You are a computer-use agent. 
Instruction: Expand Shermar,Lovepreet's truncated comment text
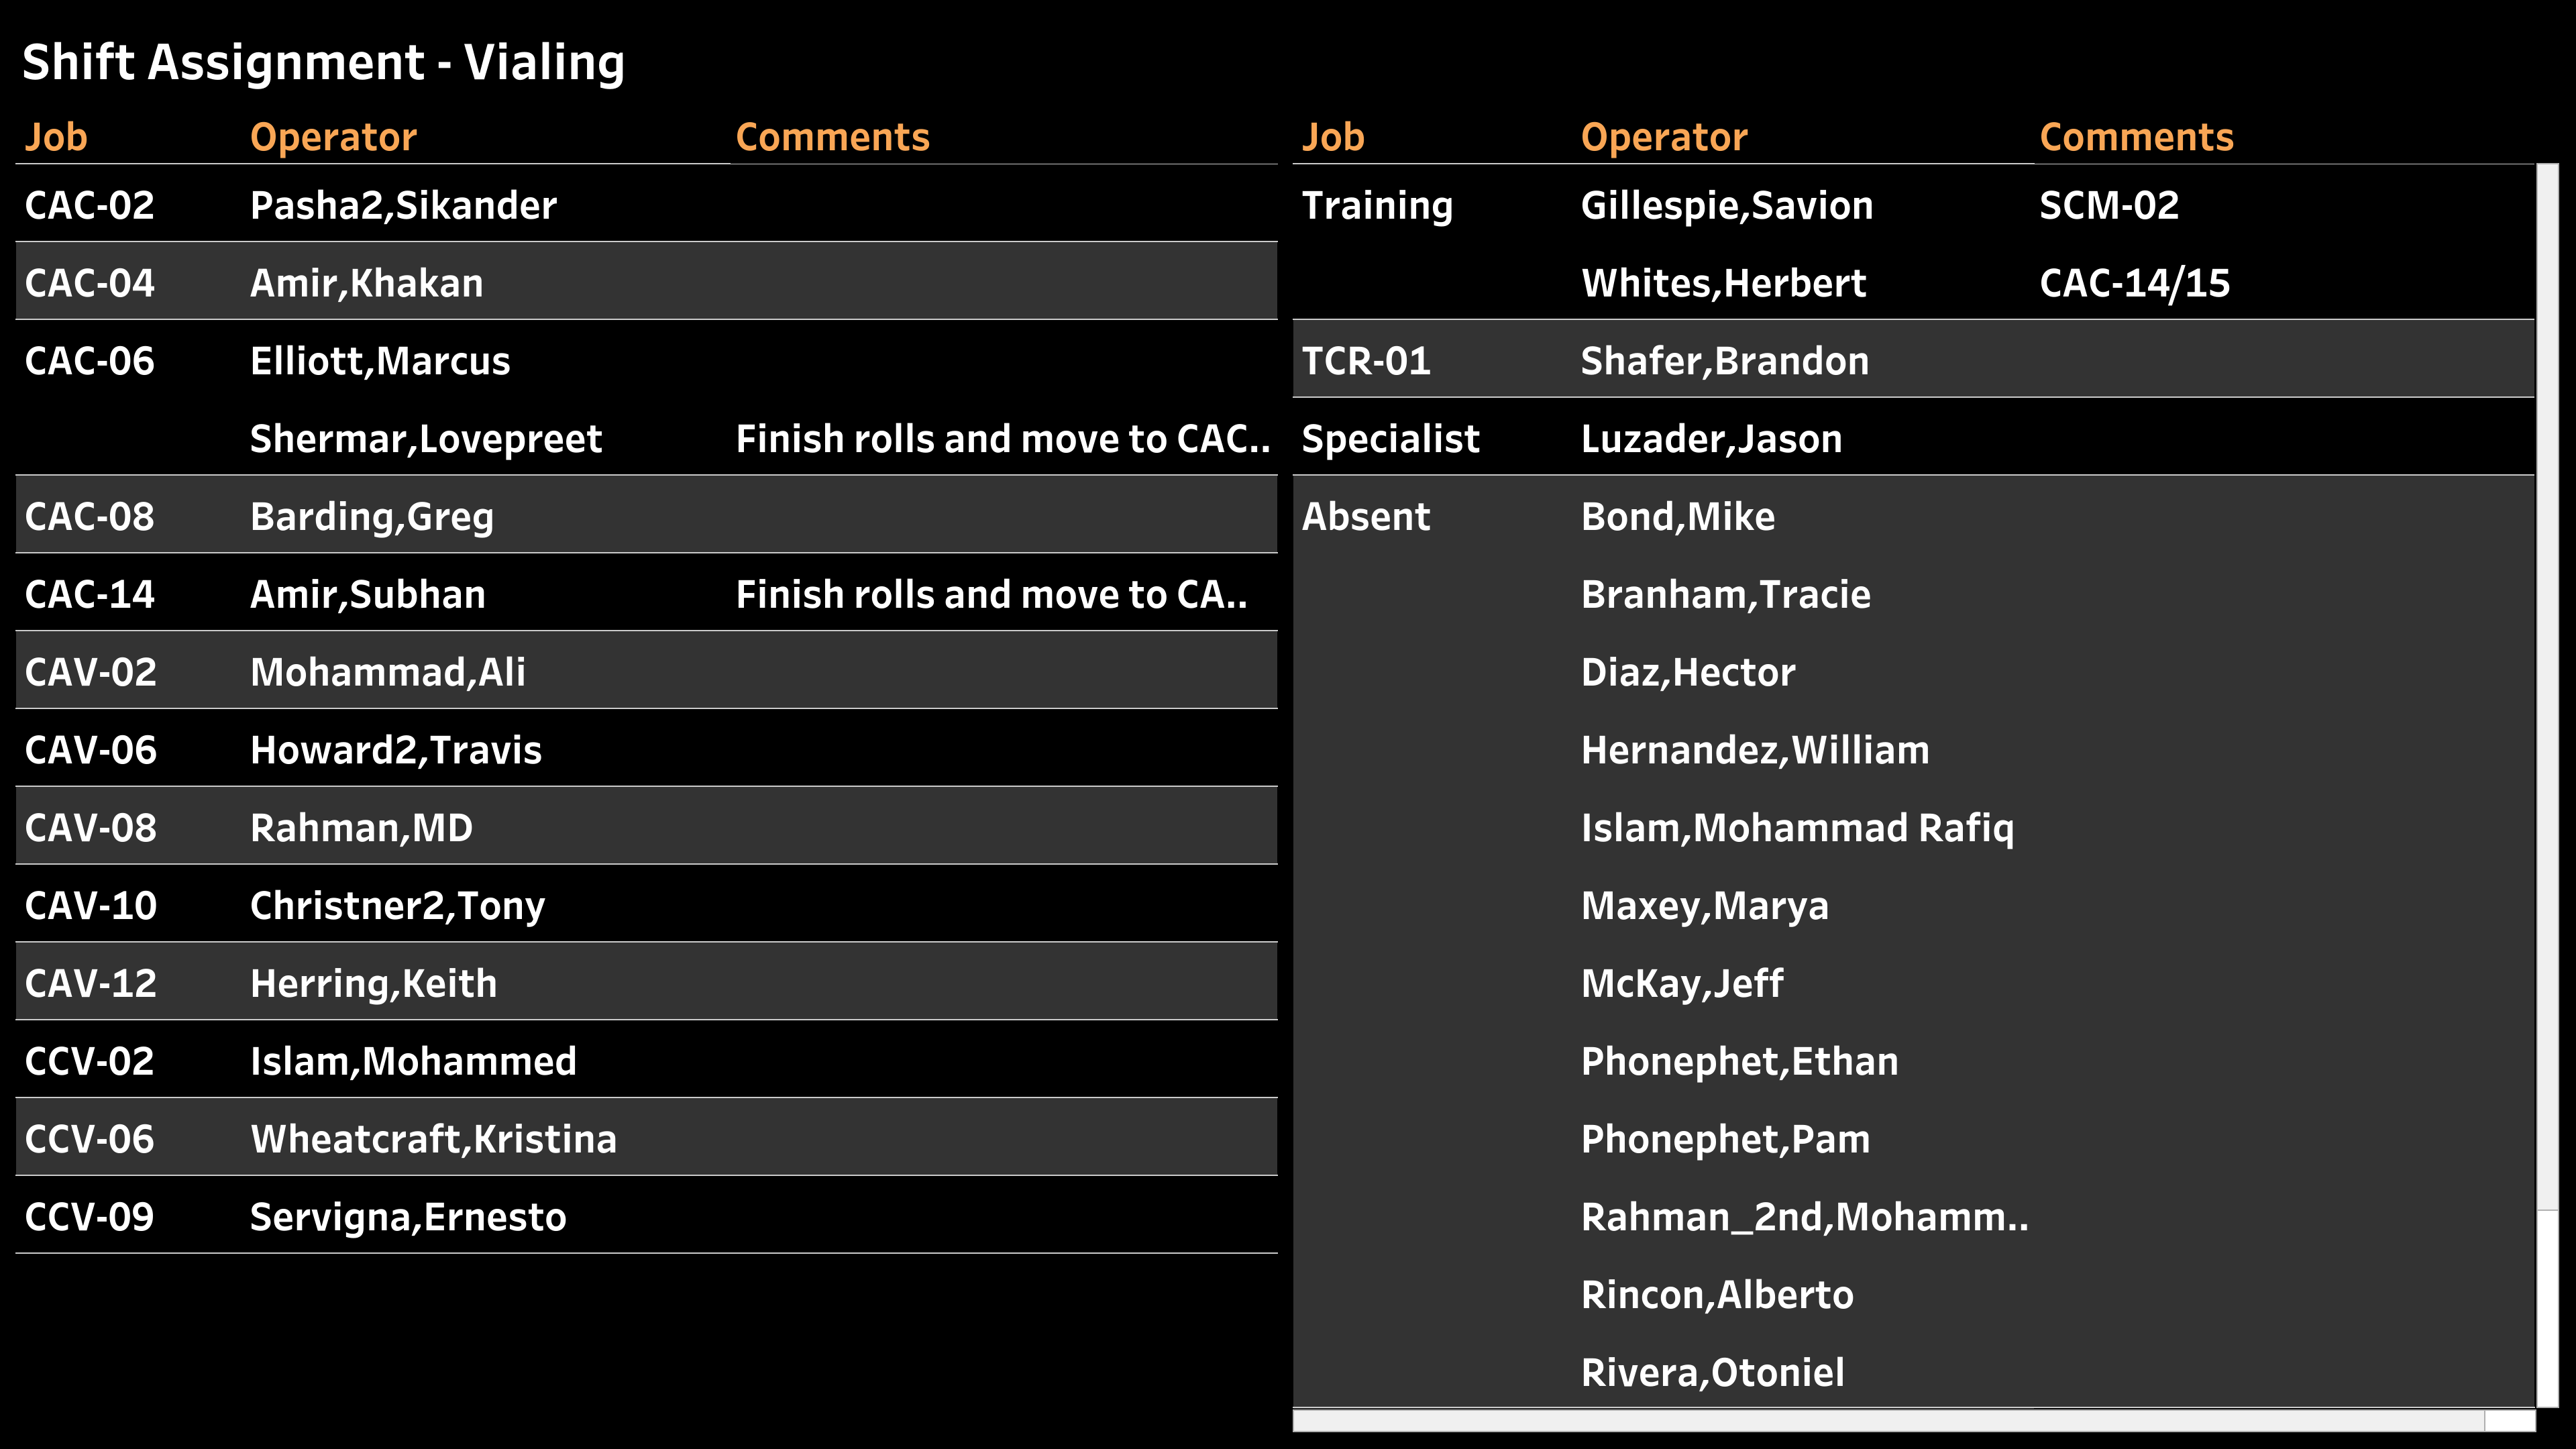(x=1003, y=438)
